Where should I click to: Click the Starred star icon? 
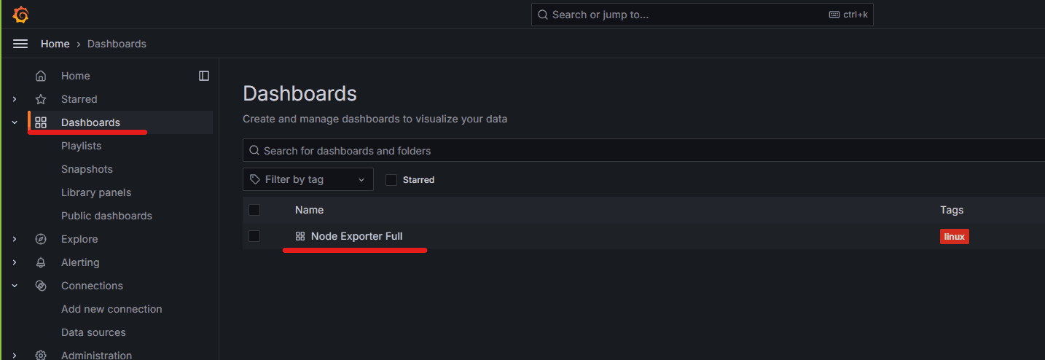41,99
